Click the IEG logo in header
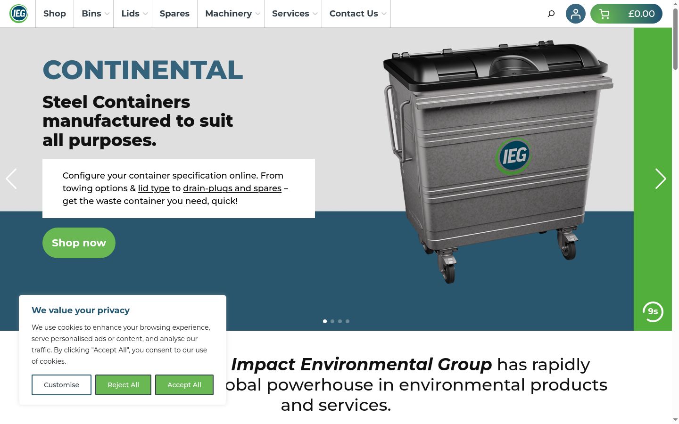Image resolution: width=679 pixels, height=424 pixels. [18, 14]
